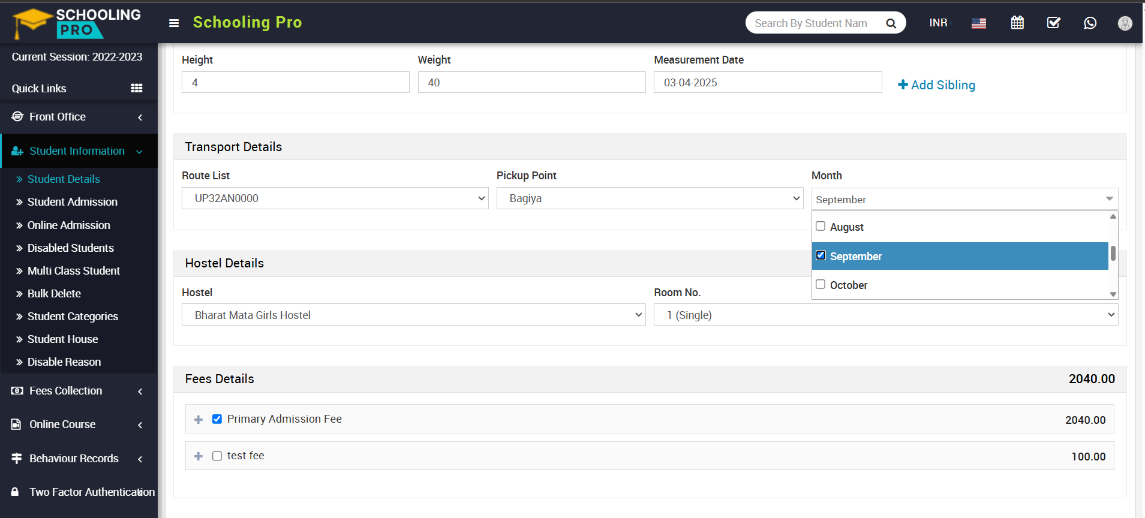Open Student Categories link
1145x518 pixels.
click(73, 317)
